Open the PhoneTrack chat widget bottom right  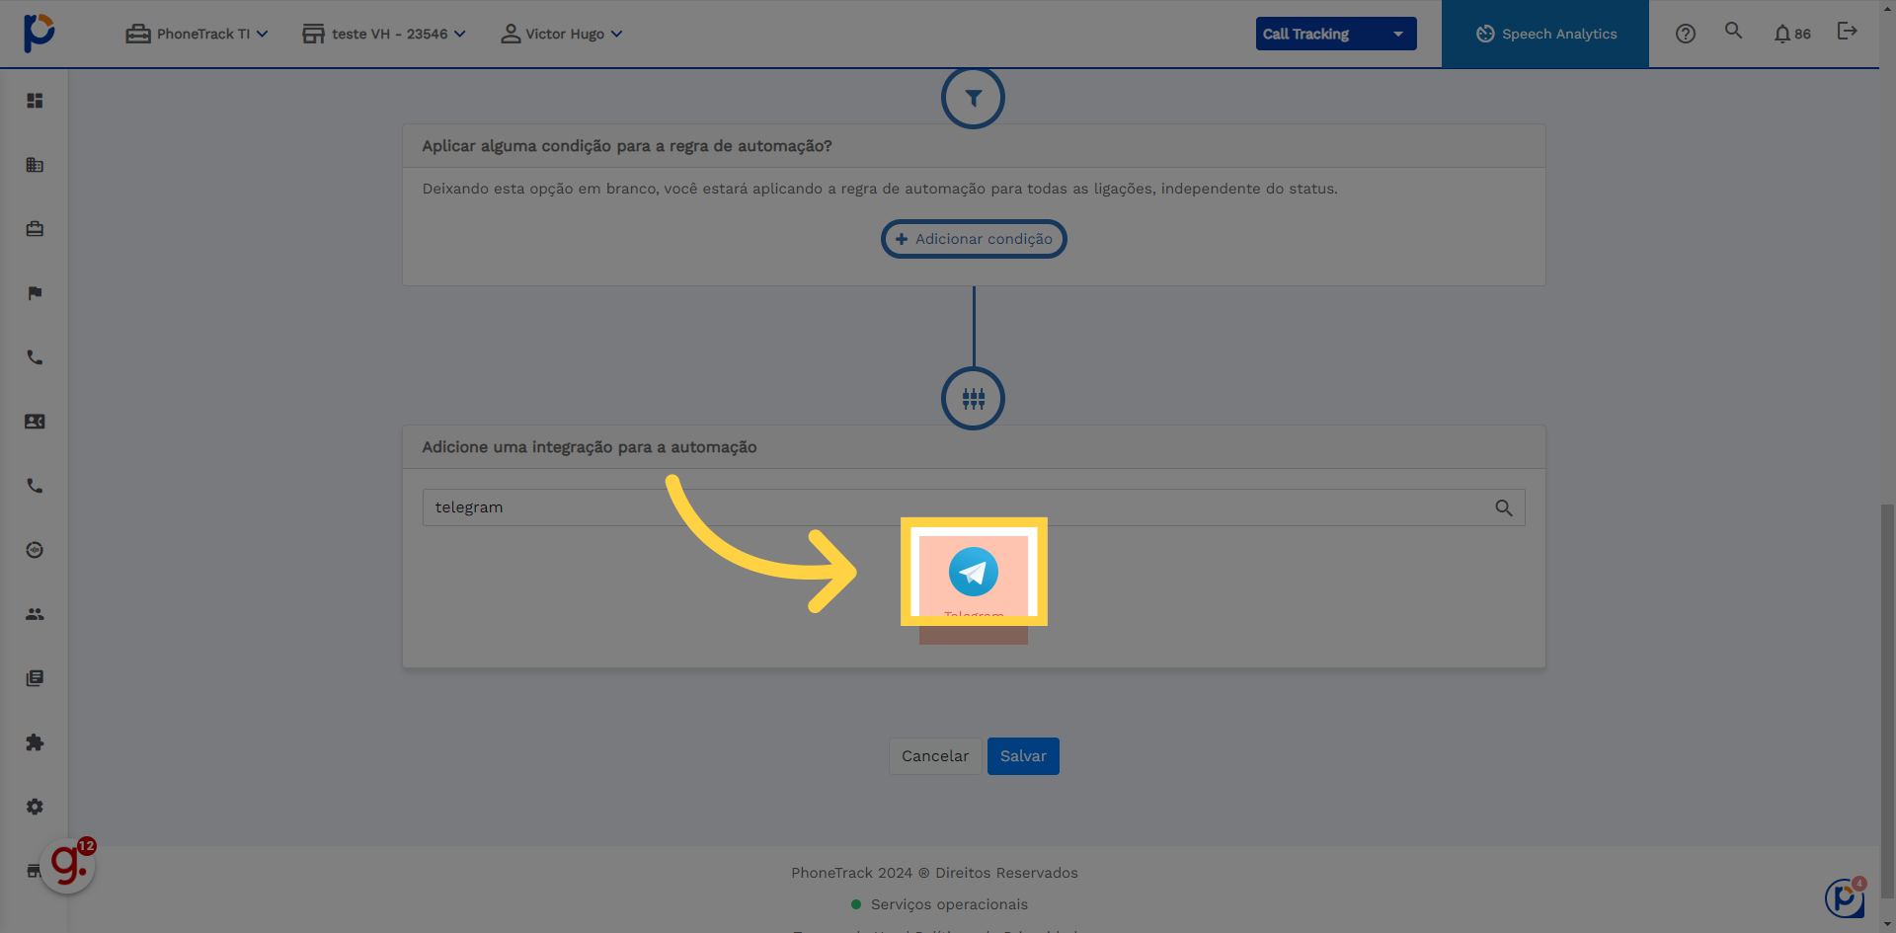pyautogui.click(x=1845, y=897)
